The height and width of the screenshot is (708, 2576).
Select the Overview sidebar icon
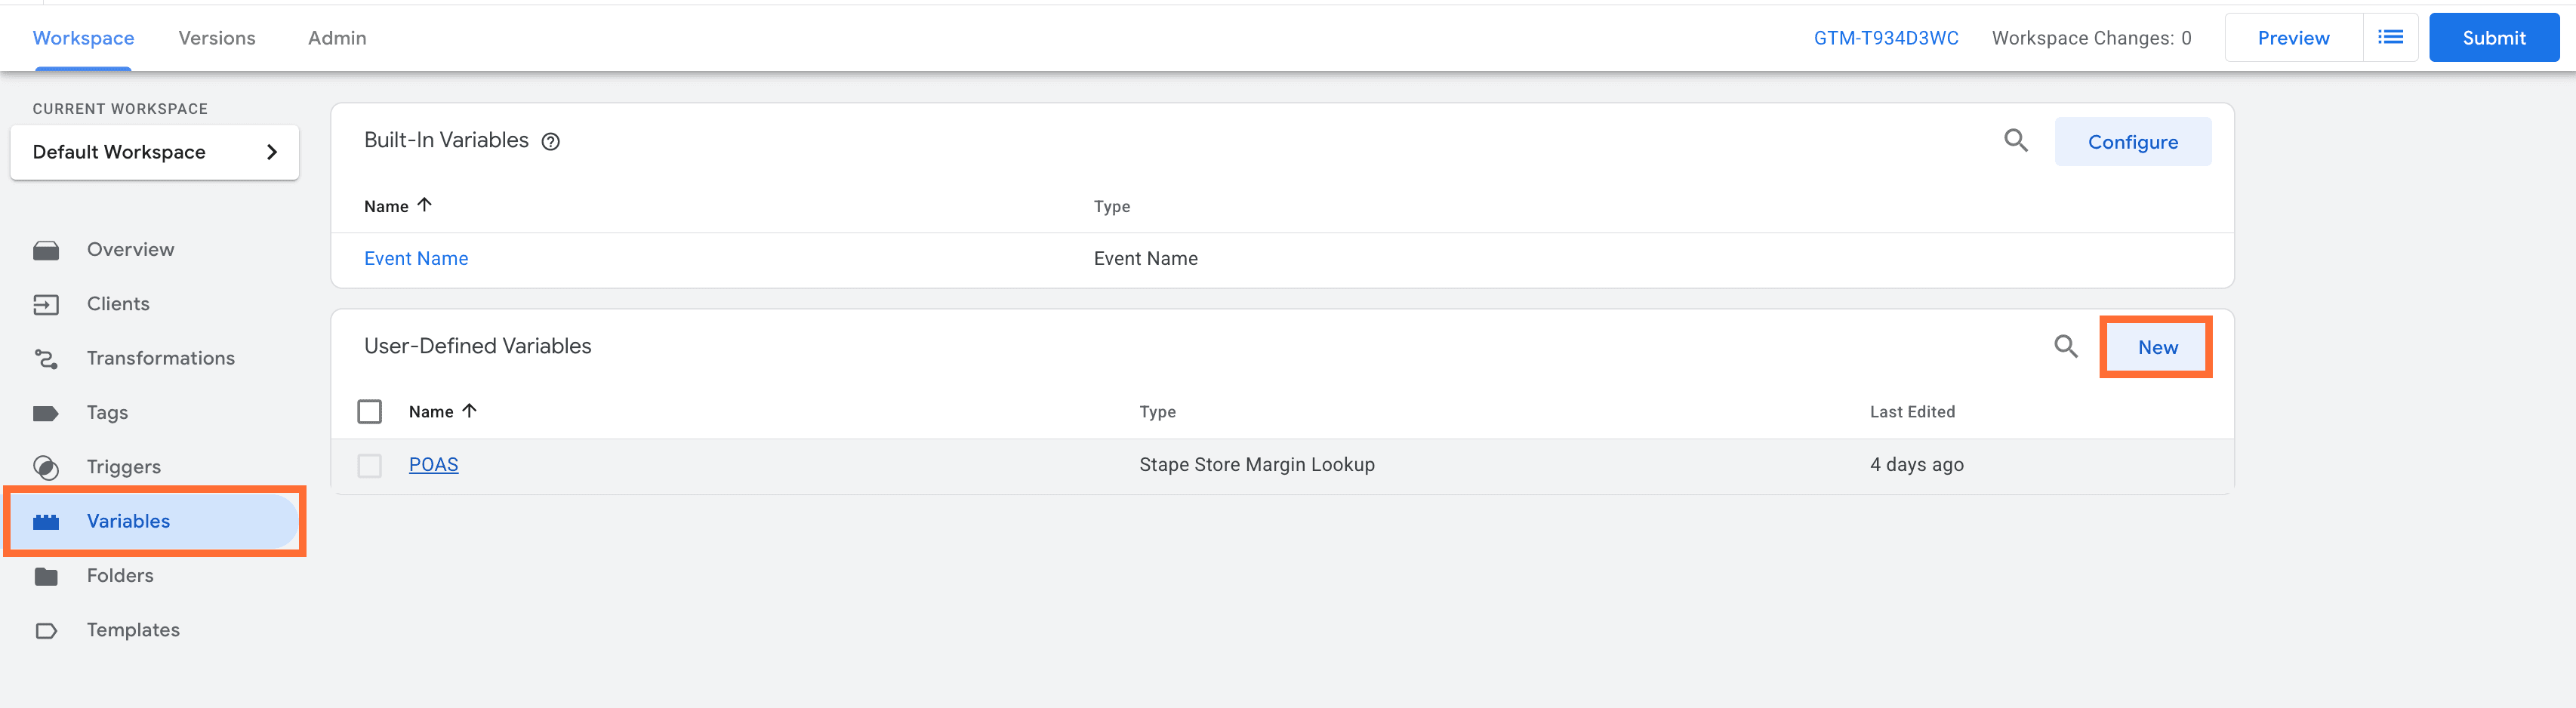[46, 249]
